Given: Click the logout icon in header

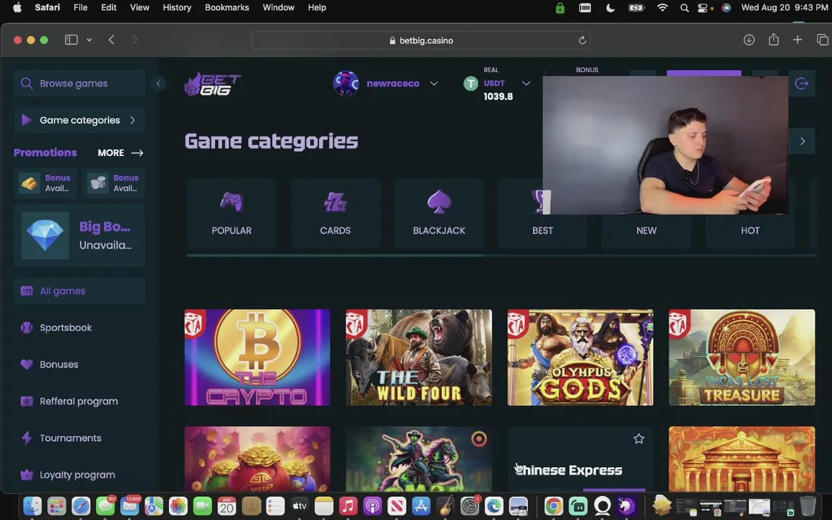Looking at the screenshot, I should [x=802, y=83].
